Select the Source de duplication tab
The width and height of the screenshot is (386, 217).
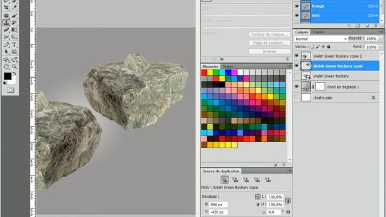[x=221, y=171]
